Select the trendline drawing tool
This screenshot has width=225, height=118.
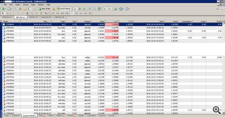tap(23, 13)
